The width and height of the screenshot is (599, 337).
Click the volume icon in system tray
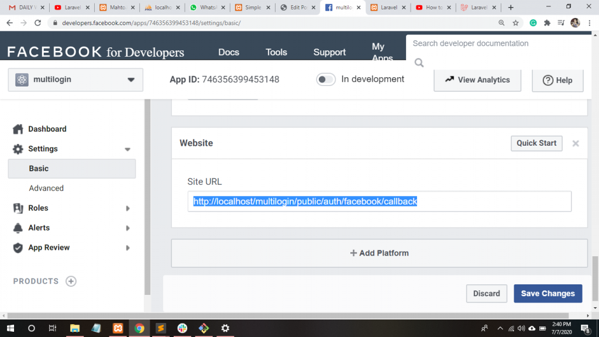click(521, 328)
